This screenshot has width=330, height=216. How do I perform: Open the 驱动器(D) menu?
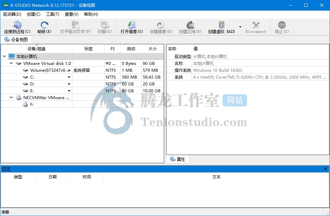click(x=12, y=14)
